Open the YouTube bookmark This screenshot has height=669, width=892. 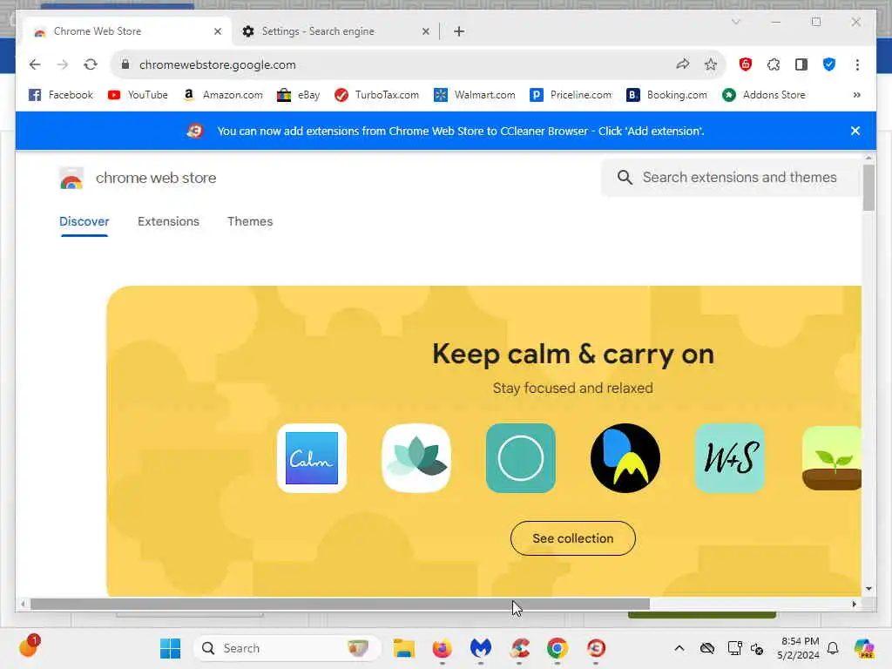pyautogui.click(x=138, y=95)
